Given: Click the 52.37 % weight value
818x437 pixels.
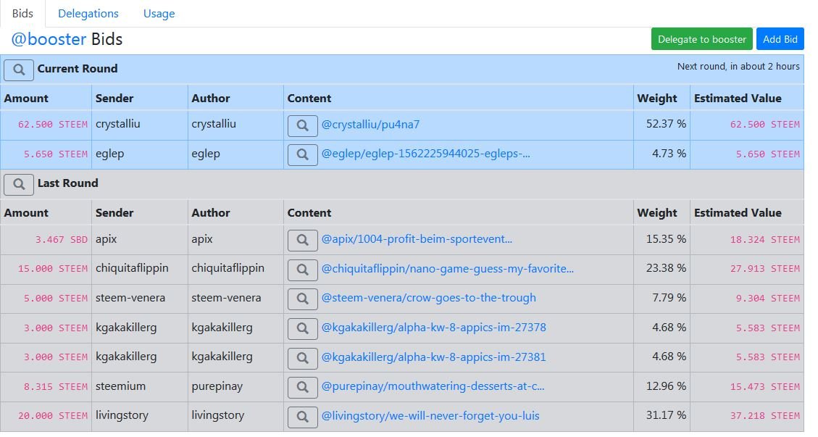Looking at the screenshot, I should (x=666, y=124).
